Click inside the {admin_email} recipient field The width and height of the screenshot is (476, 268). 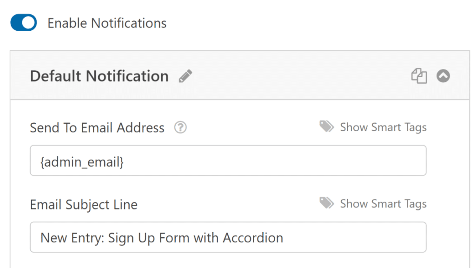tap(228, 160)
